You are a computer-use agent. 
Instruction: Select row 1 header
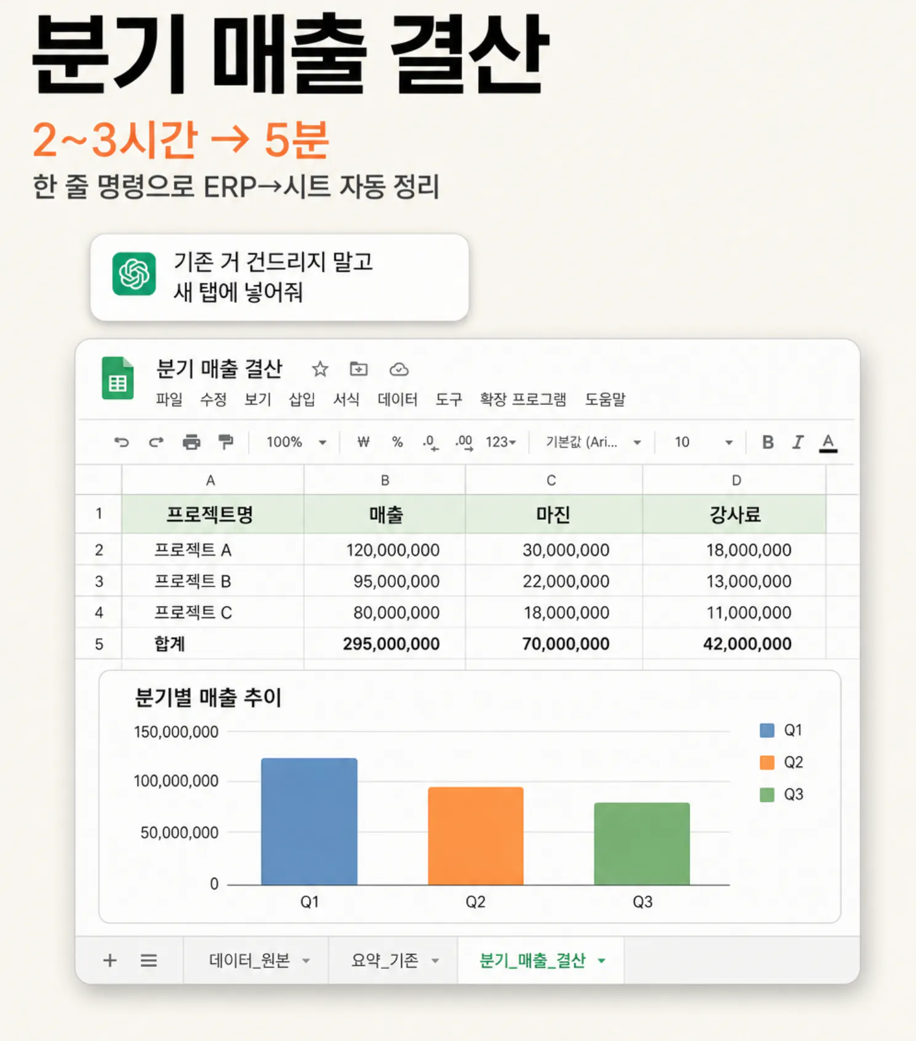(98, 514)
